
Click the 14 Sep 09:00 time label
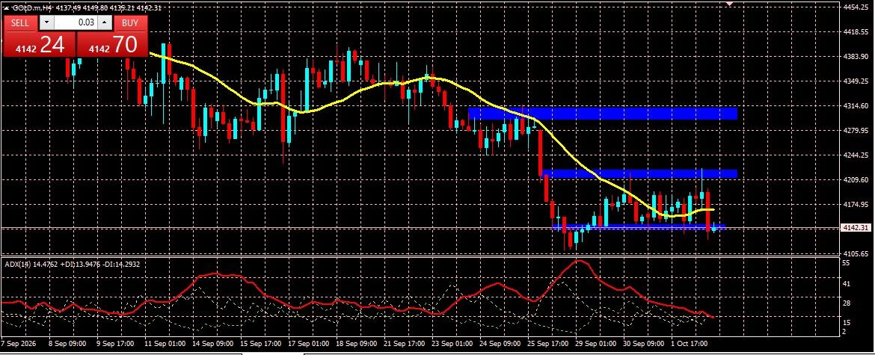[213, 344]
